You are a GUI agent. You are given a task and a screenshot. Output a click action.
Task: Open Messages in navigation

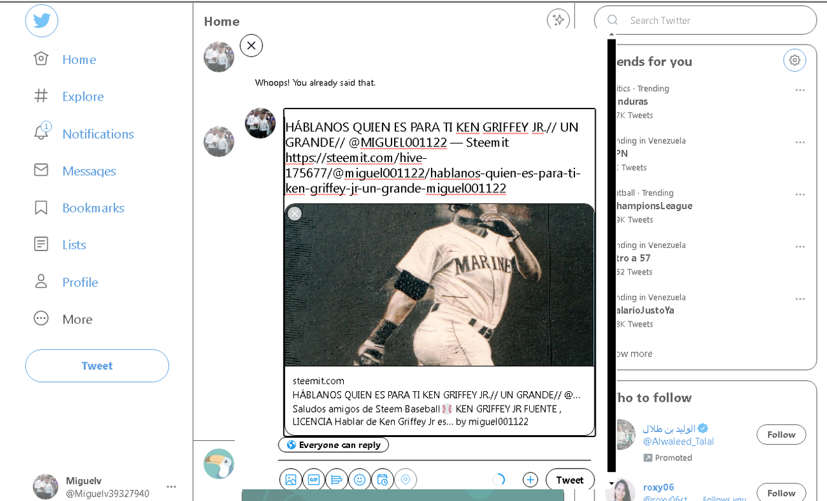(89, 170)
